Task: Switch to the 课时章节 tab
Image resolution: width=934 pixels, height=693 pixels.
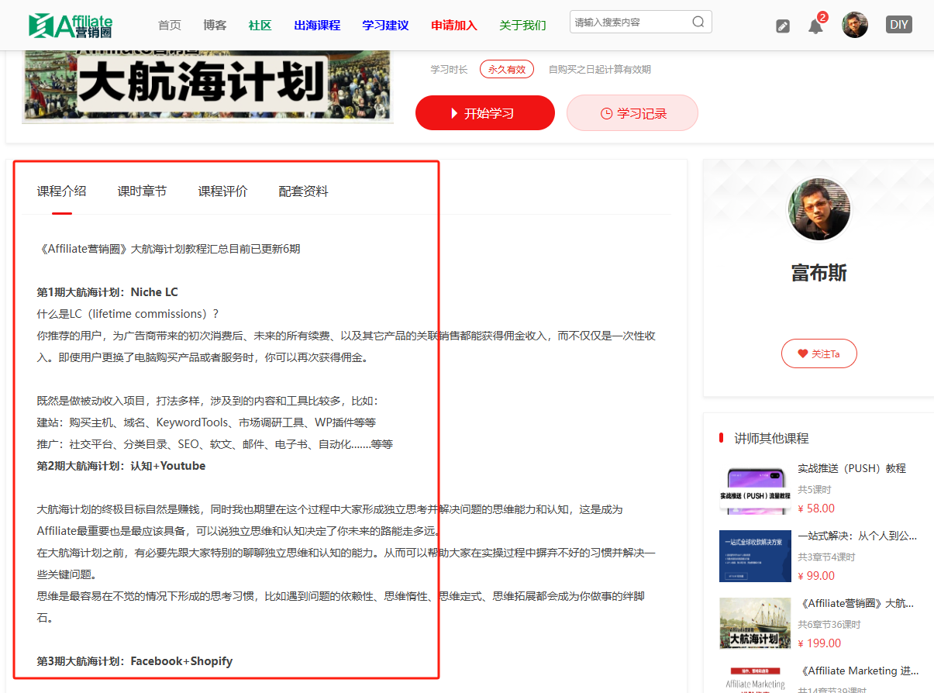Action: pyautogui.click(x=142, y=191)
